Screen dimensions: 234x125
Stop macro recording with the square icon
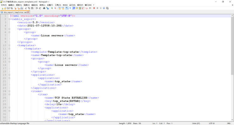pos(97,8)
